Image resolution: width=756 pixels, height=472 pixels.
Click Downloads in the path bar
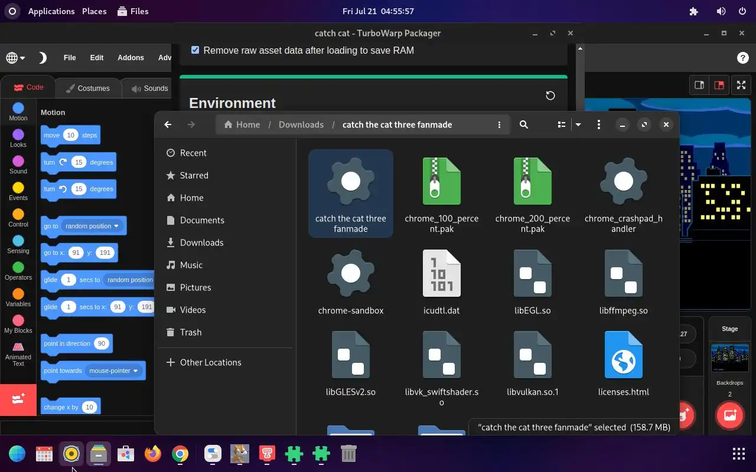(x=301, y=124)
